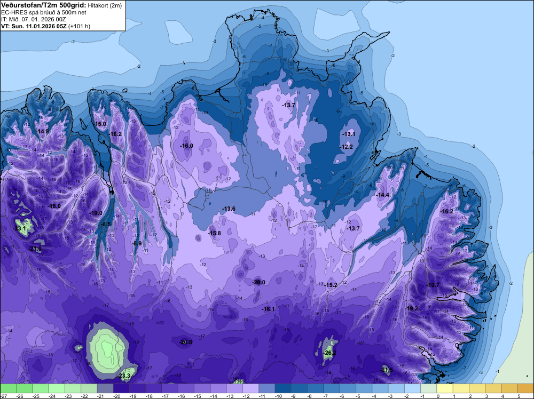Click the -16.0 temperature value
534x399 pixels.
coord(186,146)
